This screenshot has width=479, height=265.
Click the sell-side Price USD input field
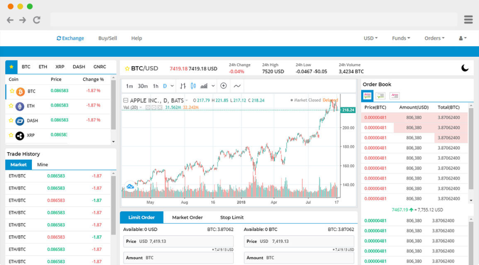pyautogui.click(x=299, y=241)
